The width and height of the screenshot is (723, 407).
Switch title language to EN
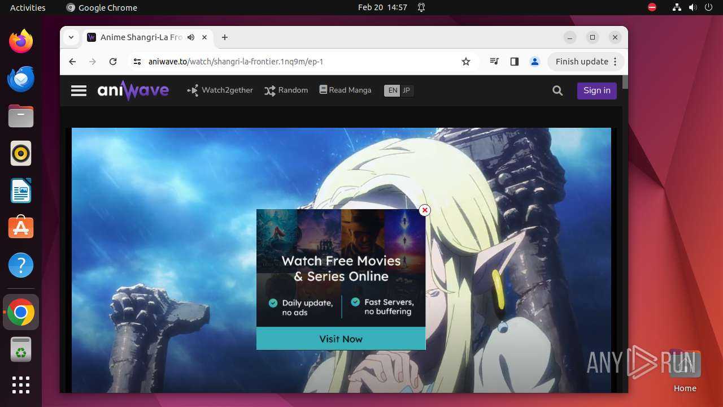click(392, 90)
